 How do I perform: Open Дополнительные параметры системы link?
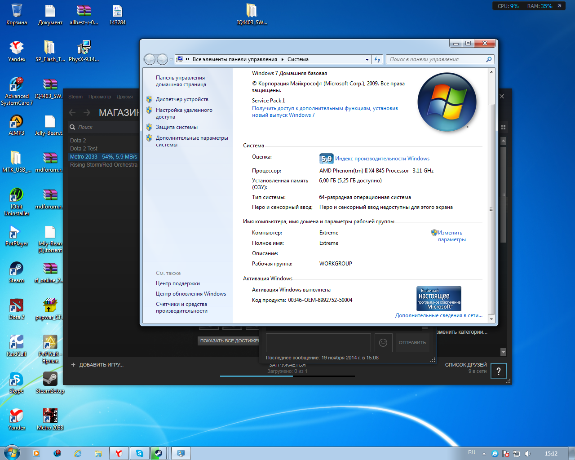[x=192, y=141]
